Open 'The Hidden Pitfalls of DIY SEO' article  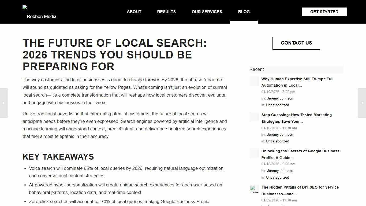300,190
